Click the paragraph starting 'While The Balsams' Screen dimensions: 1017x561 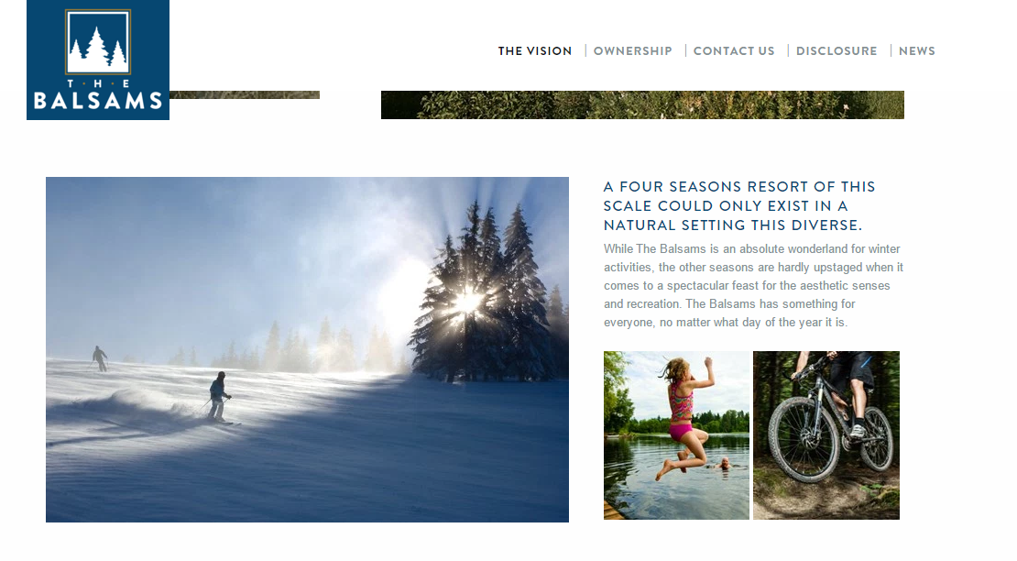(753, 285)
